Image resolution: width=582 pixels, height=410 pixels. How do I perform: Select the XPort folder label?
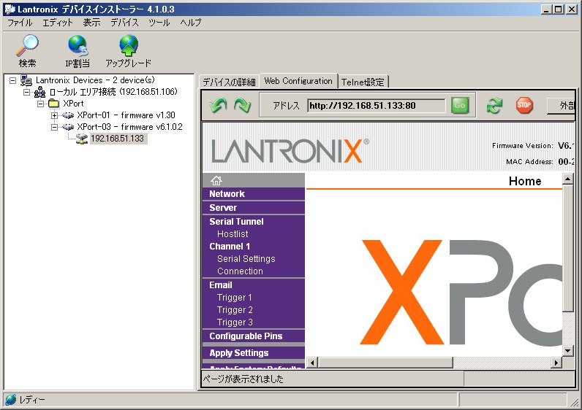click(x=73, y=104)
